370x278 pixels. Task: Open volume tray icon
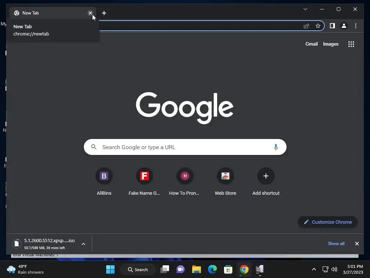[334, 269]
